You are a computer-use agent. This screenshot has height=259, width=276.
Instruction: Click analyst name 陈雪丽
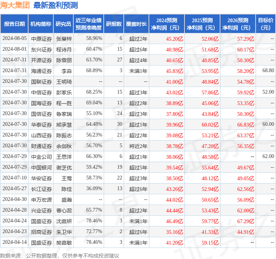click(64, 60)
